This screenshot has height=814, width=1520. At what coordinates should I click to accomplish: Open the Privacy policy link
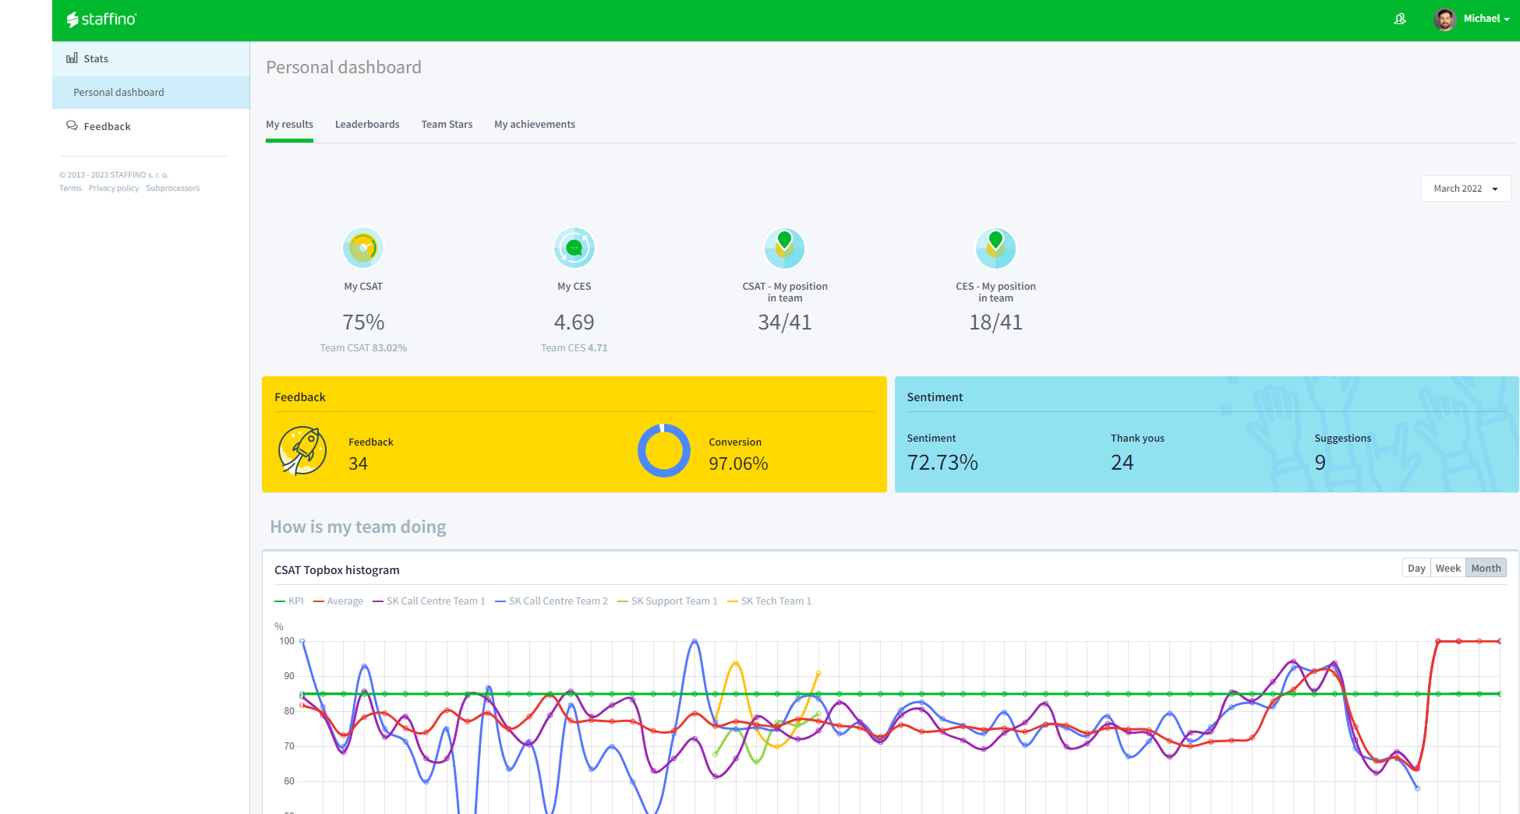click(114, 188)
